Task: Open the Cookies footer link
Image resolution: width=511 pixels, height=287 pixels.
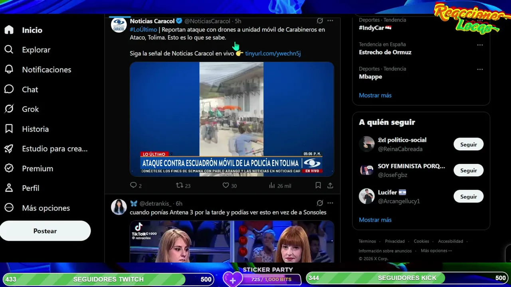Action: point(421,241)
